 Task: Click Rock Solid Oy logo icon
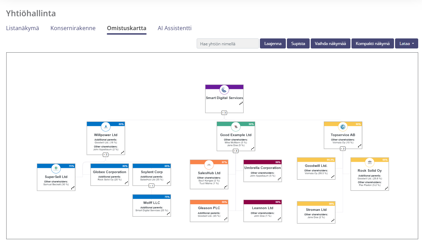point(369,162)
